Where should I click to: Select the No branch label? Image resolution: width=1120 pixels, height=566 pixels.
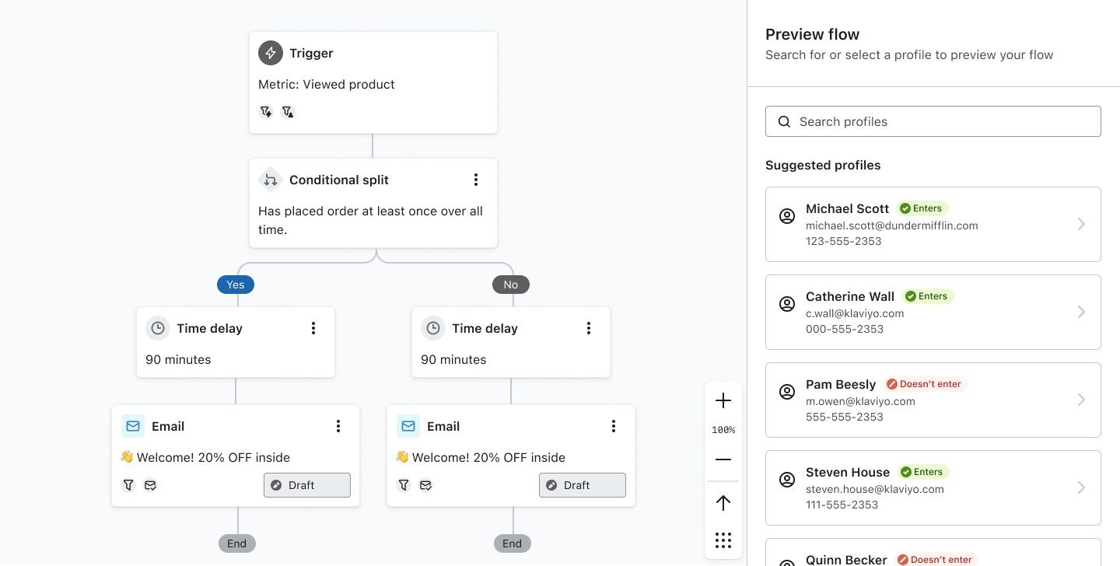click(511, 285)
